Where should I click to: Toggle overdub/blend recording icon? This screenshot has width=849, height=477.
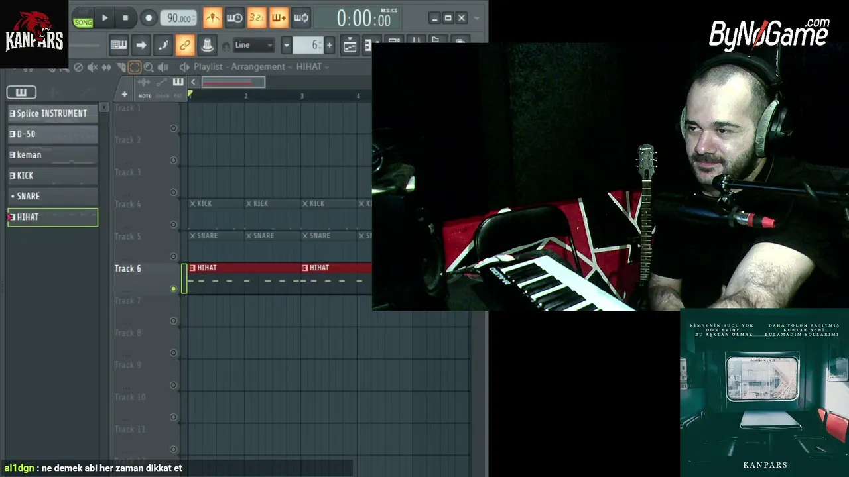coord(279,18)
